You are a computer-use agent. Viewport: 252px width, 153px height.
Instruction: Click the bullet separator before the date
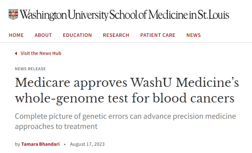(65, 144)
